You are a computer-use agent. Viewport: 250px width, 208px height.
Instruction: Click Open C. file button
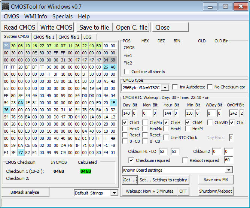(x=132, y=27)
